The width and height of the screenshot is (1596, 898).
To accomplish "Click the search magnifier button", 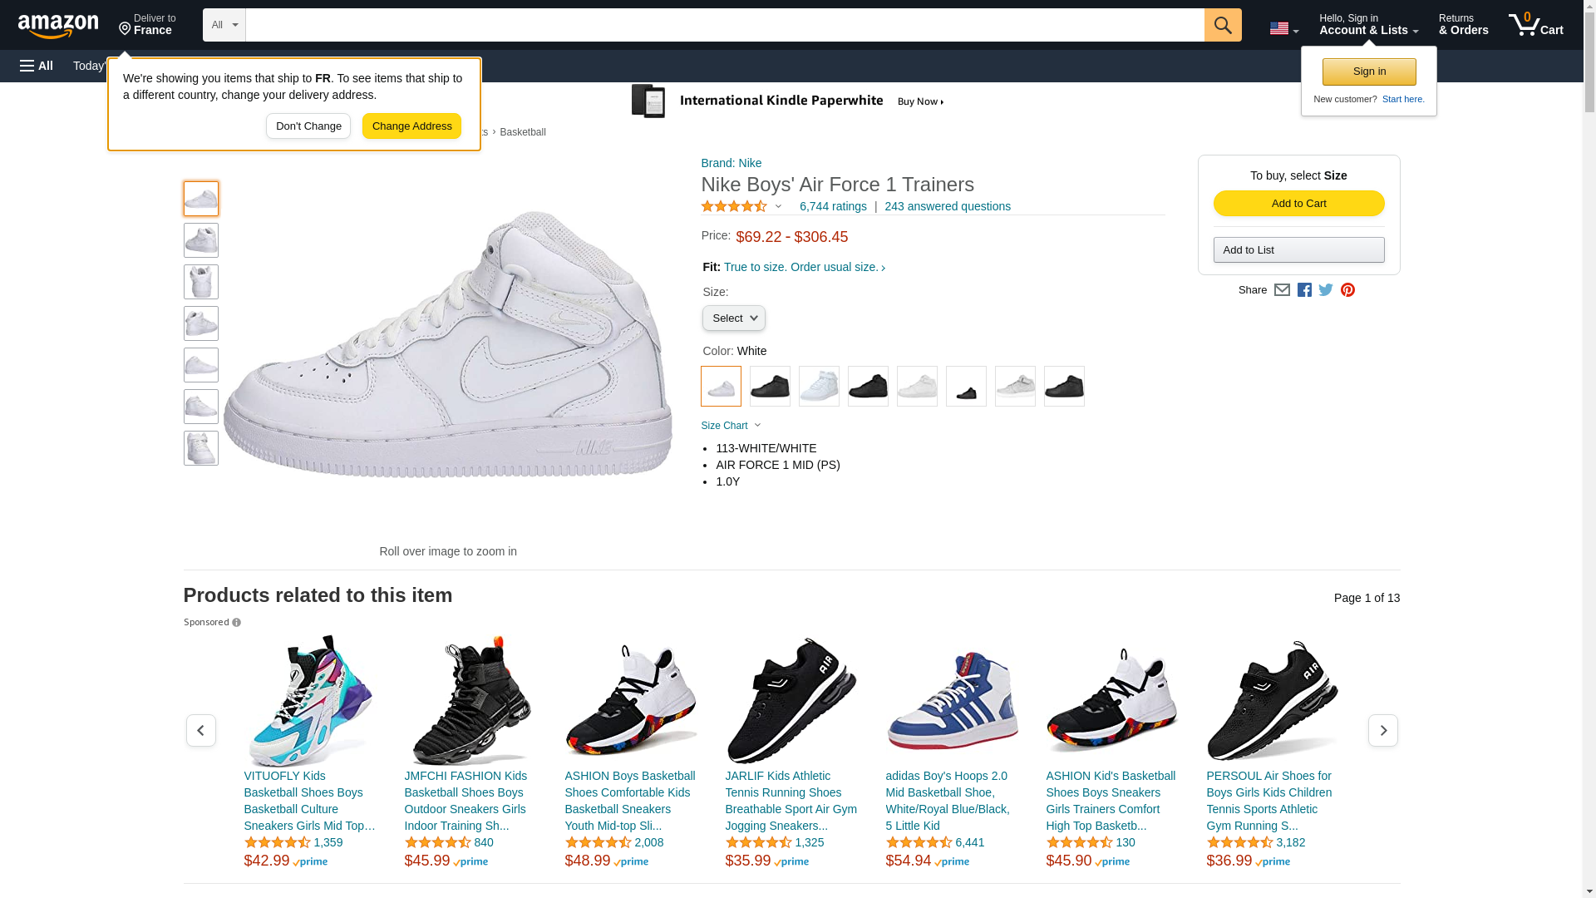I will click(x=1222, y=25).
